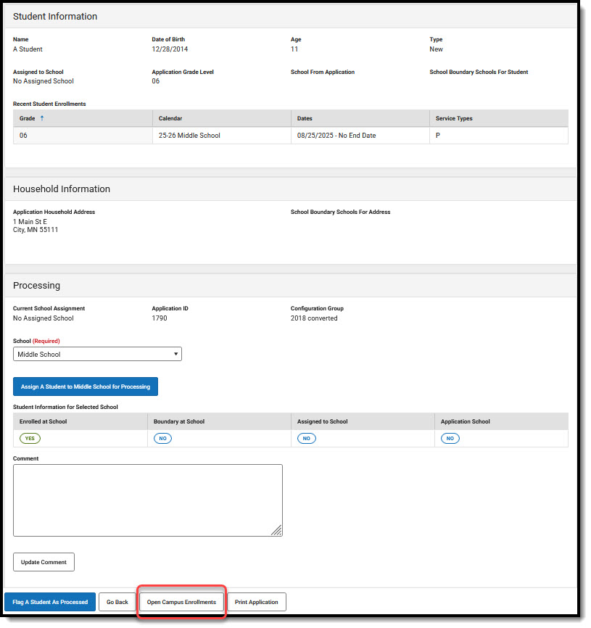Click the "Go Back" button
591x628 pixels.
[117, 602]
